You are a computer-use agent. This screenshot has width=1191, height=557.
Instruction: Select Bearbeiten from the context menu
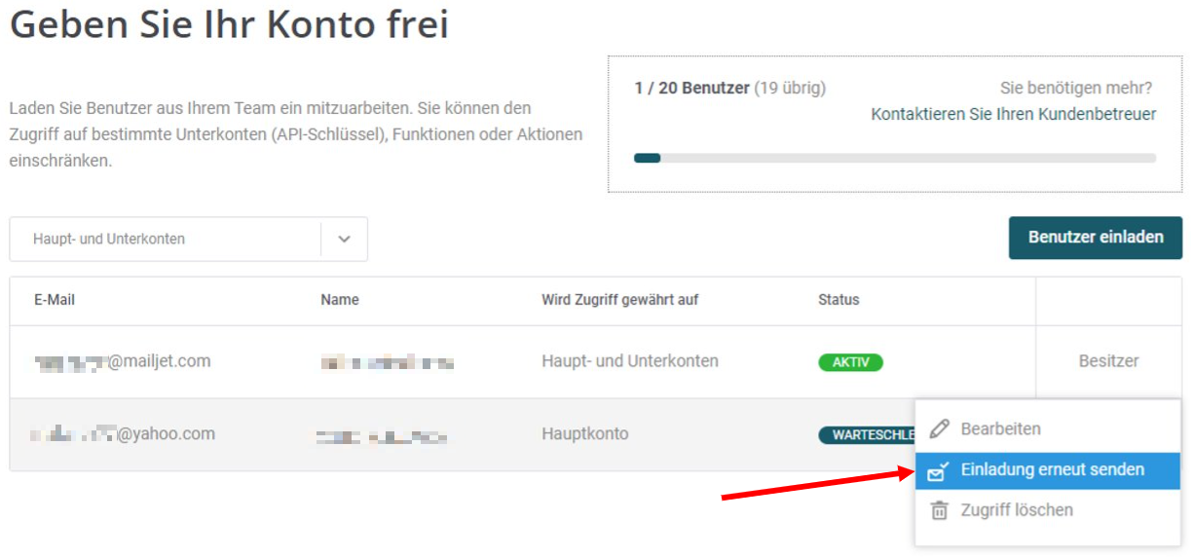(1048, 428)
